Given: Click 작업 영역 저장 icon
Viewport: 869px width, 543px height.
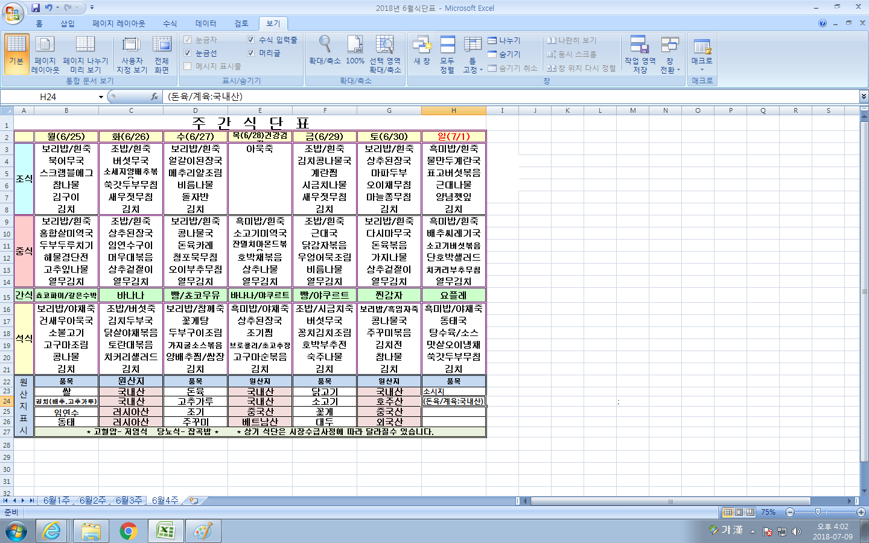Looking at the screenshot, I should click(x=640, y=54).
